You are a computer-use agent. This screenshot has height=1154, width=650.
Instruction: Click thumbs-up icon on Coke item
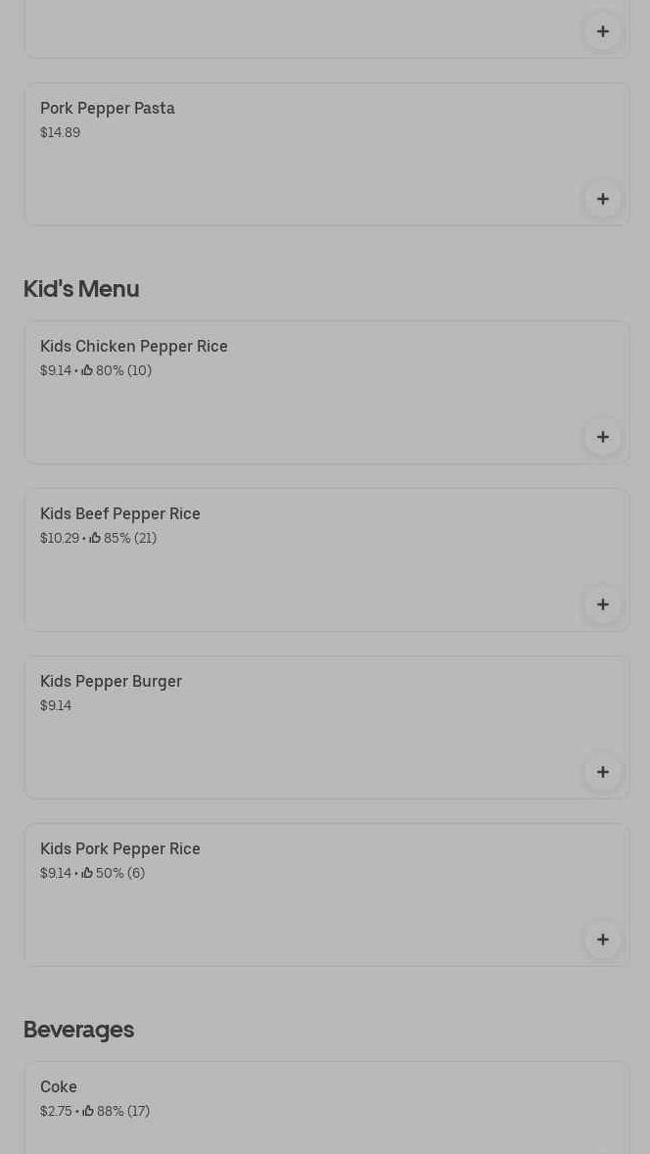coord(88,1111)
